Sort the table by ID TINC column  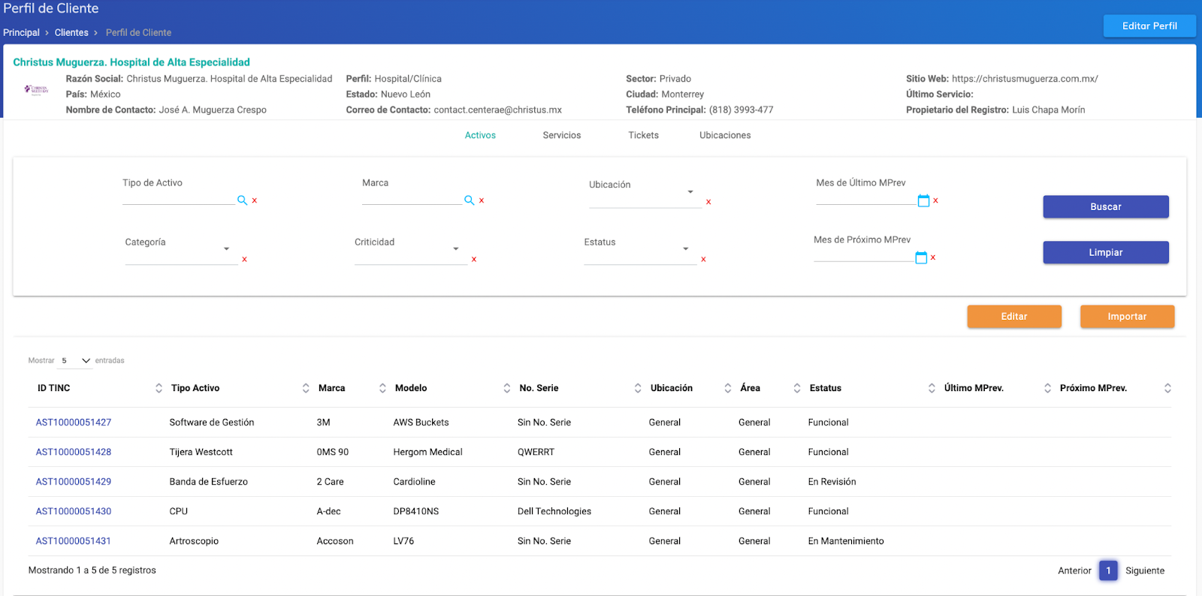coord(159,388)
